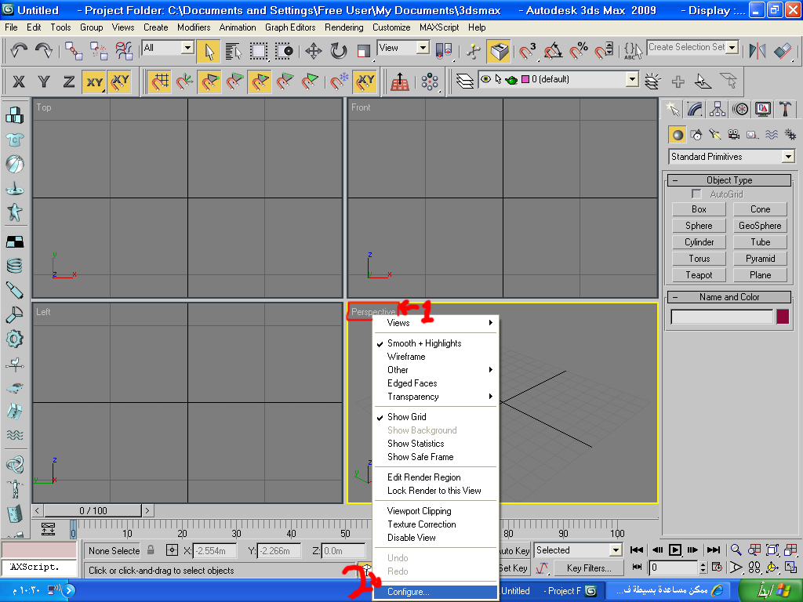Click selection lock padlock icon
The image size is (803, 602).
click(151, 550)
